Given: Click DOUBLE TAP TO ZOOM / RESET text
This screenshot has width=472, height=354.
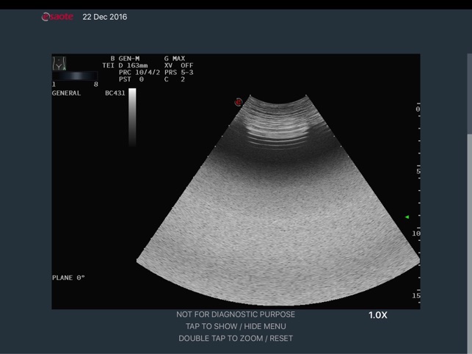Looking at the screenshot, I should point(236,339).
